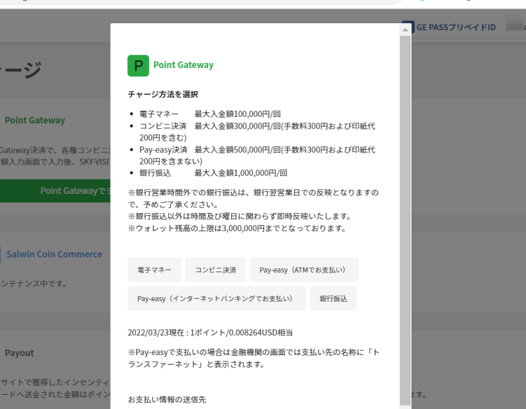The width and height of the screenshot is (526, 409).
Task: Click the modal scrollbar up arrow
Action: [405, 30]
